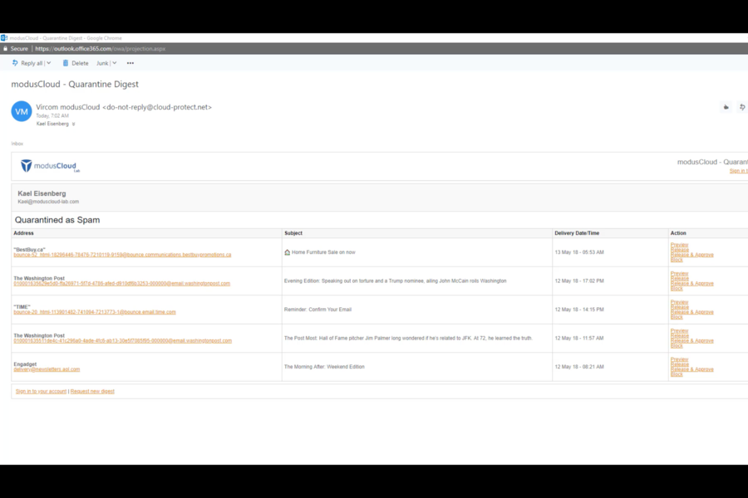Screen dimensions: 748x498
Task: Open Engadget delivery@newsletters.aol.com link
Action: [x=47, y=369]
